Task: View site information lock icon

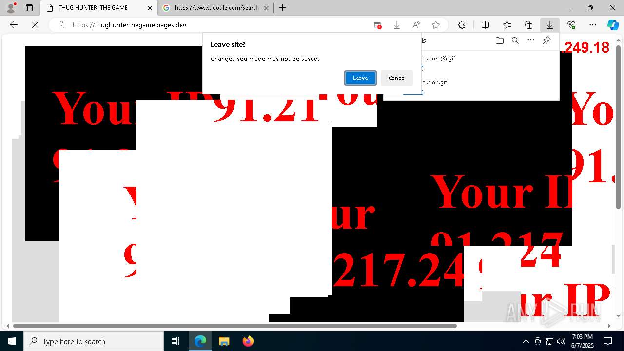Action: coord(61,25)
